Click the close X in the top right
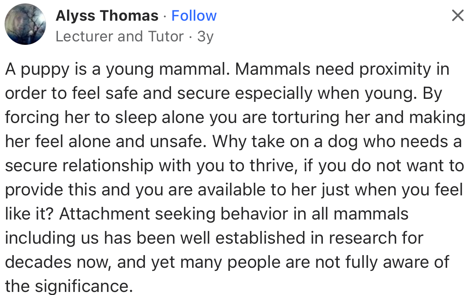This screenshot has width=469, height=295. pyautogui.click(x=457, y=15)
